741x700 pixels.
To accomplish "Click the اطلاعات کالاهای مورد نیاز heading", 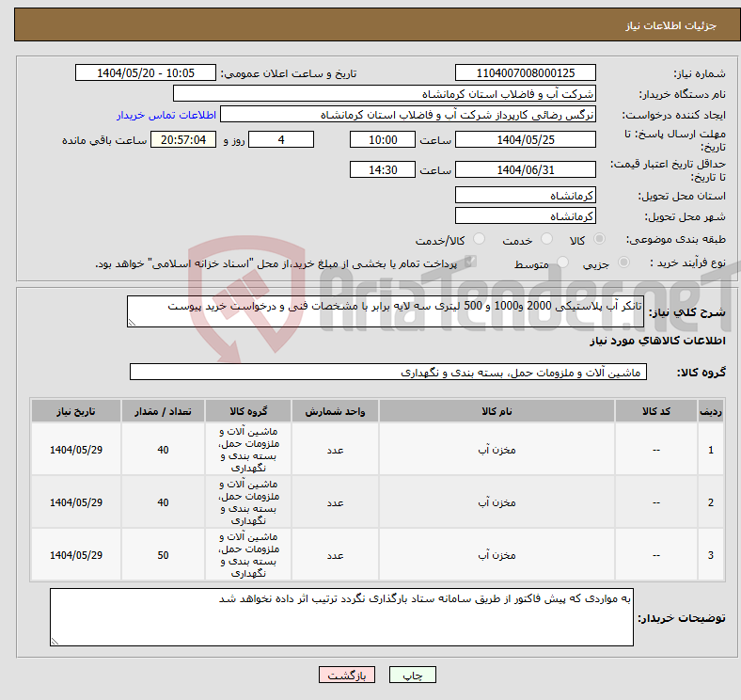I will pos(657,341).
